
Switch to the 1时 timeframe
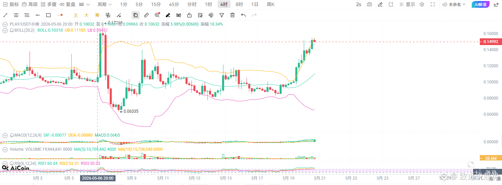pos(208,4)
